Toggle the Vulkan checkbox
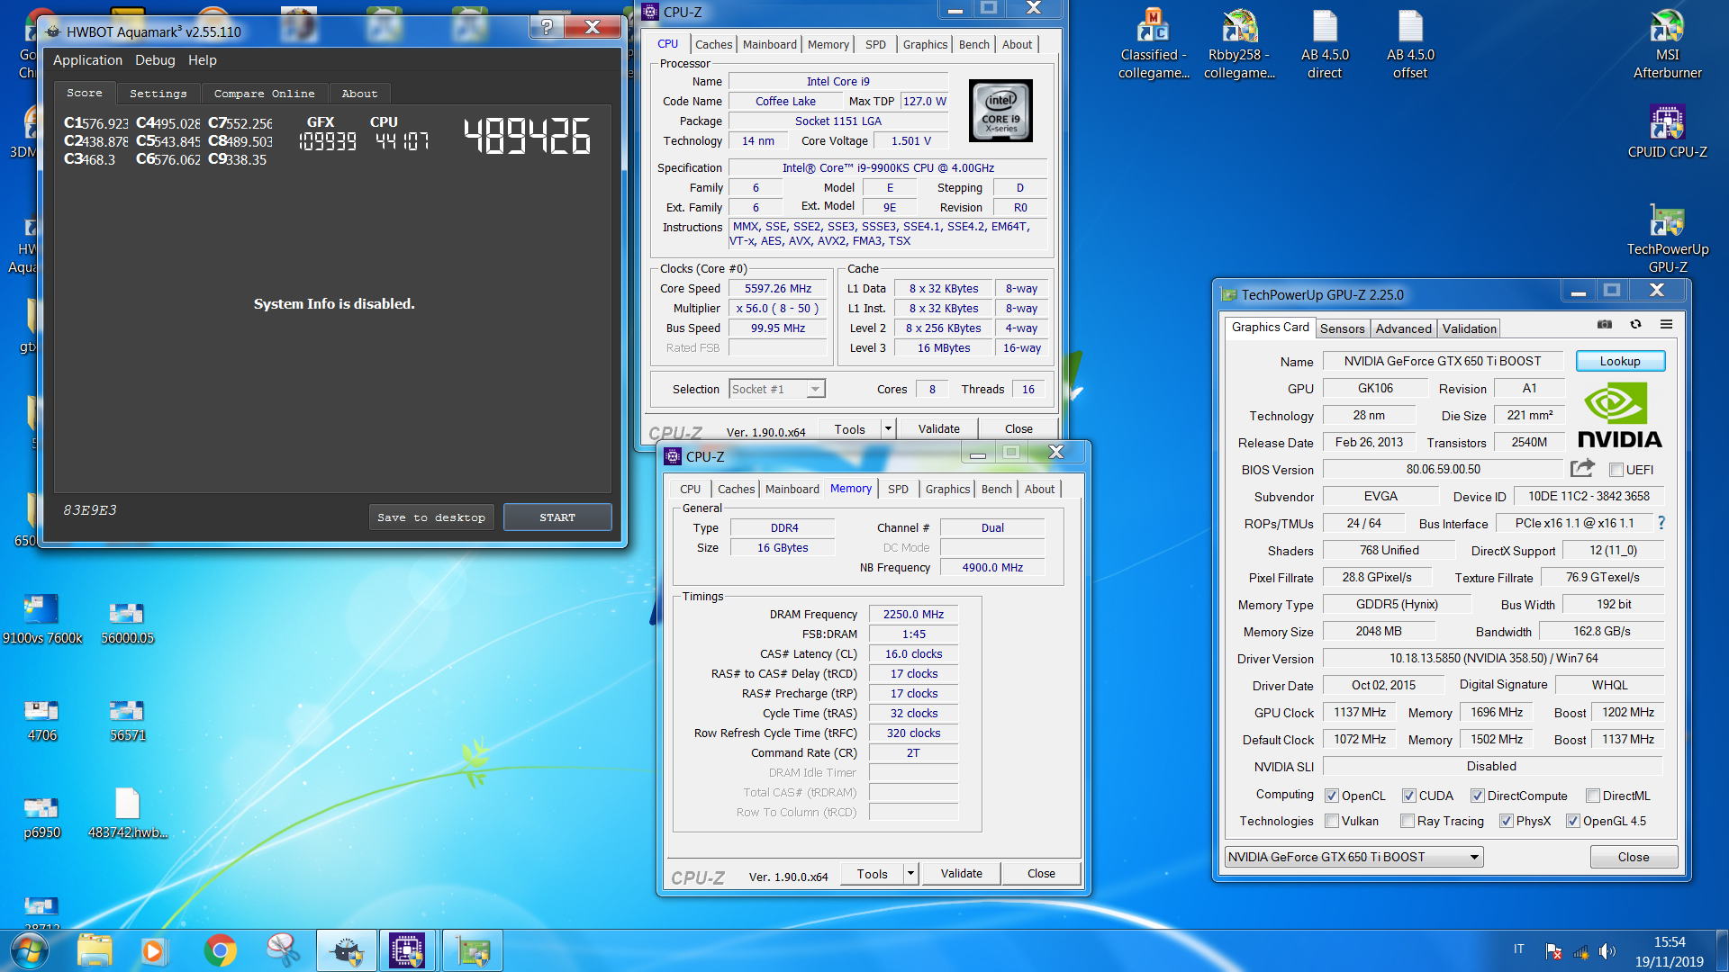This screenshot has width=1729, height=972. [x=1332, y=821]
